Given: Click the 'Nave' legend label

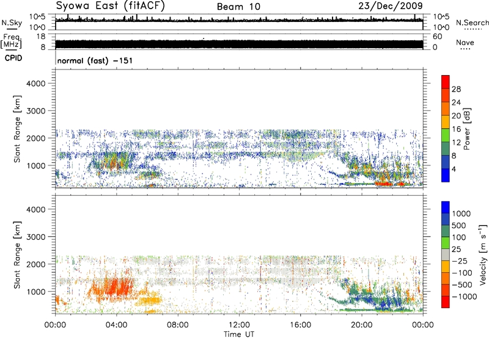Looking at the screenshot, I should pyautogui.click(x=465, y=43).
